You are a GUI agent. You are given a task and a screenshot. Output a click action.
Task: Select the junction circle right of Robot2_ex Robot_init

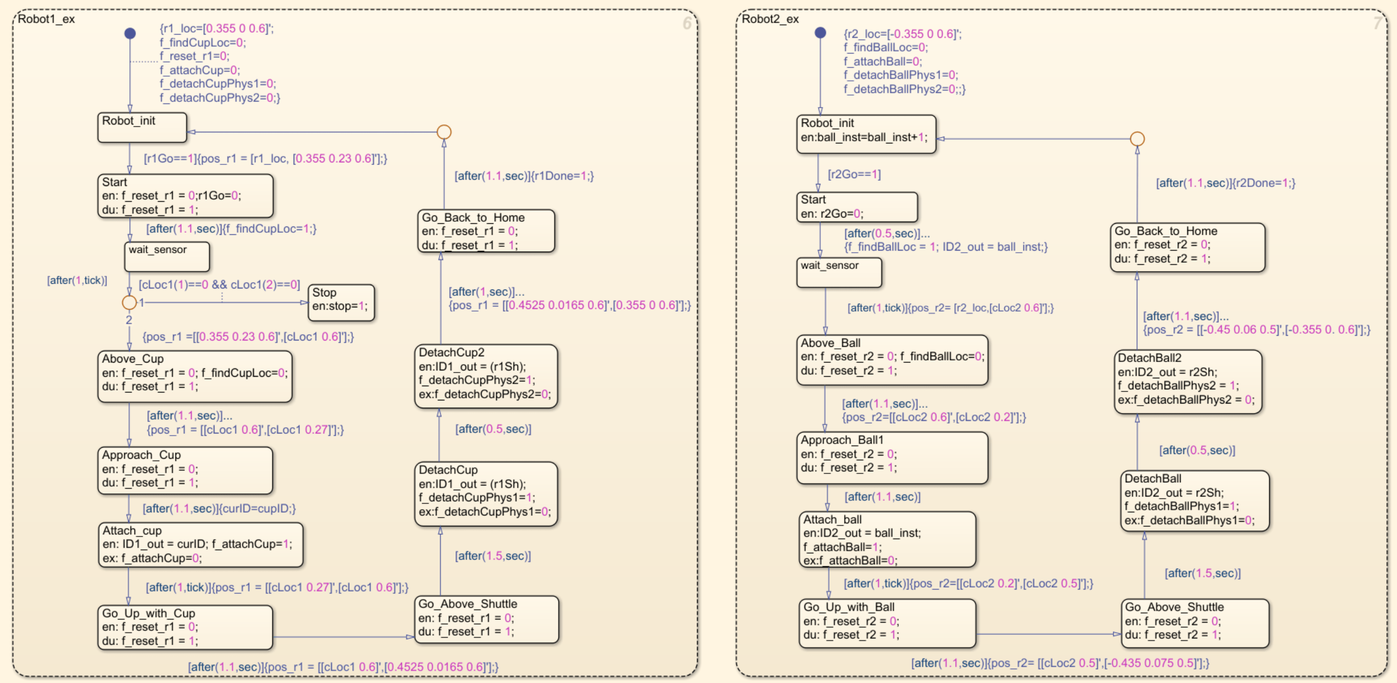(x=1137, y=139)
